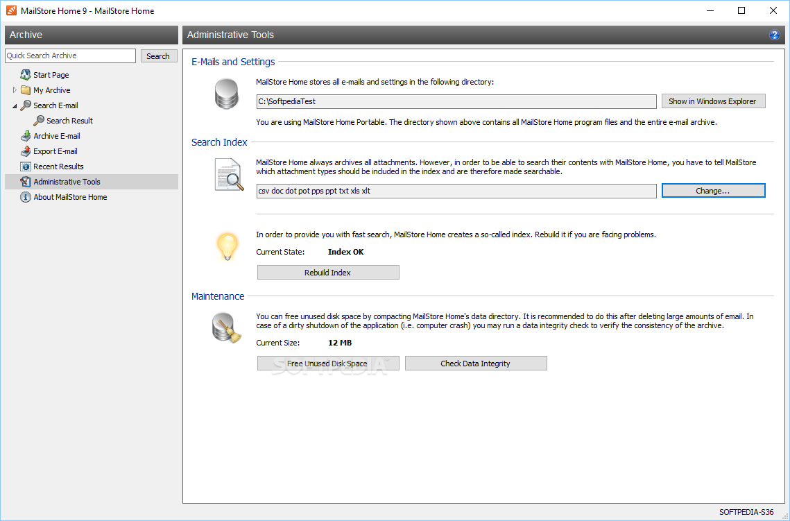Click the Search Index heading
Screen dimensions: 790x521
coord(219,142)
